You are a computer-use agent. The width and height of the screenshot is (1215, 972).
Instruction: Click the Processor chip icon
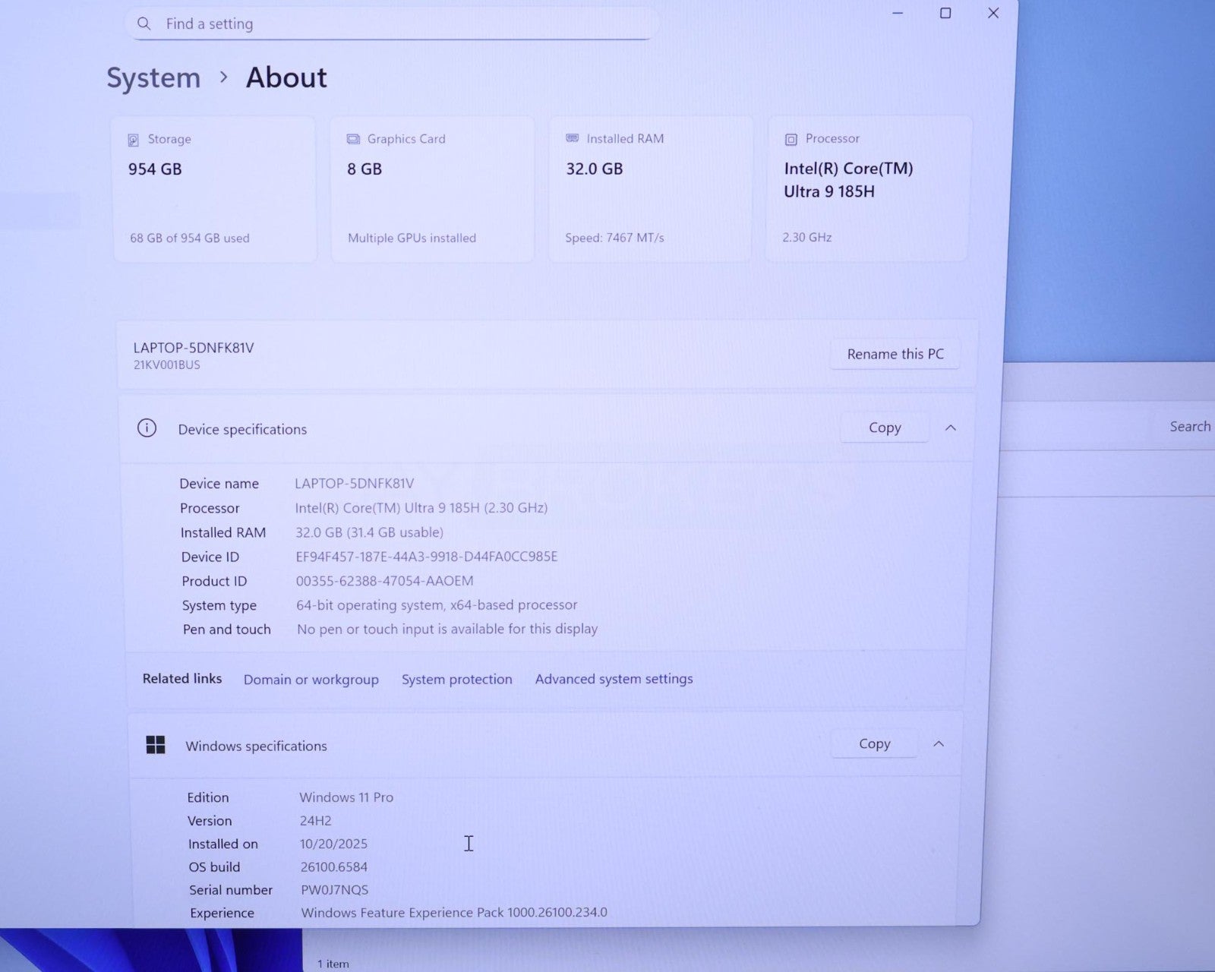tap(791, 139)
